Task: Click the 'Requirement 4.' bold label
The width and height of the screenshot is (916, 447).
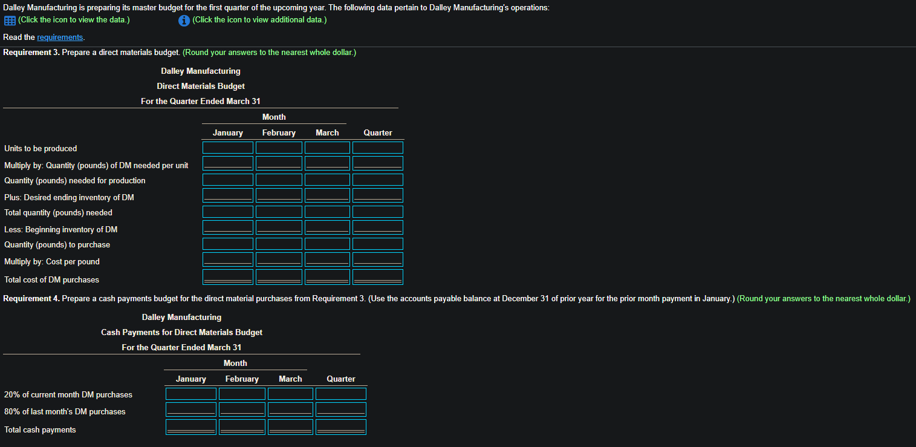Action: [x=31, y=298]
